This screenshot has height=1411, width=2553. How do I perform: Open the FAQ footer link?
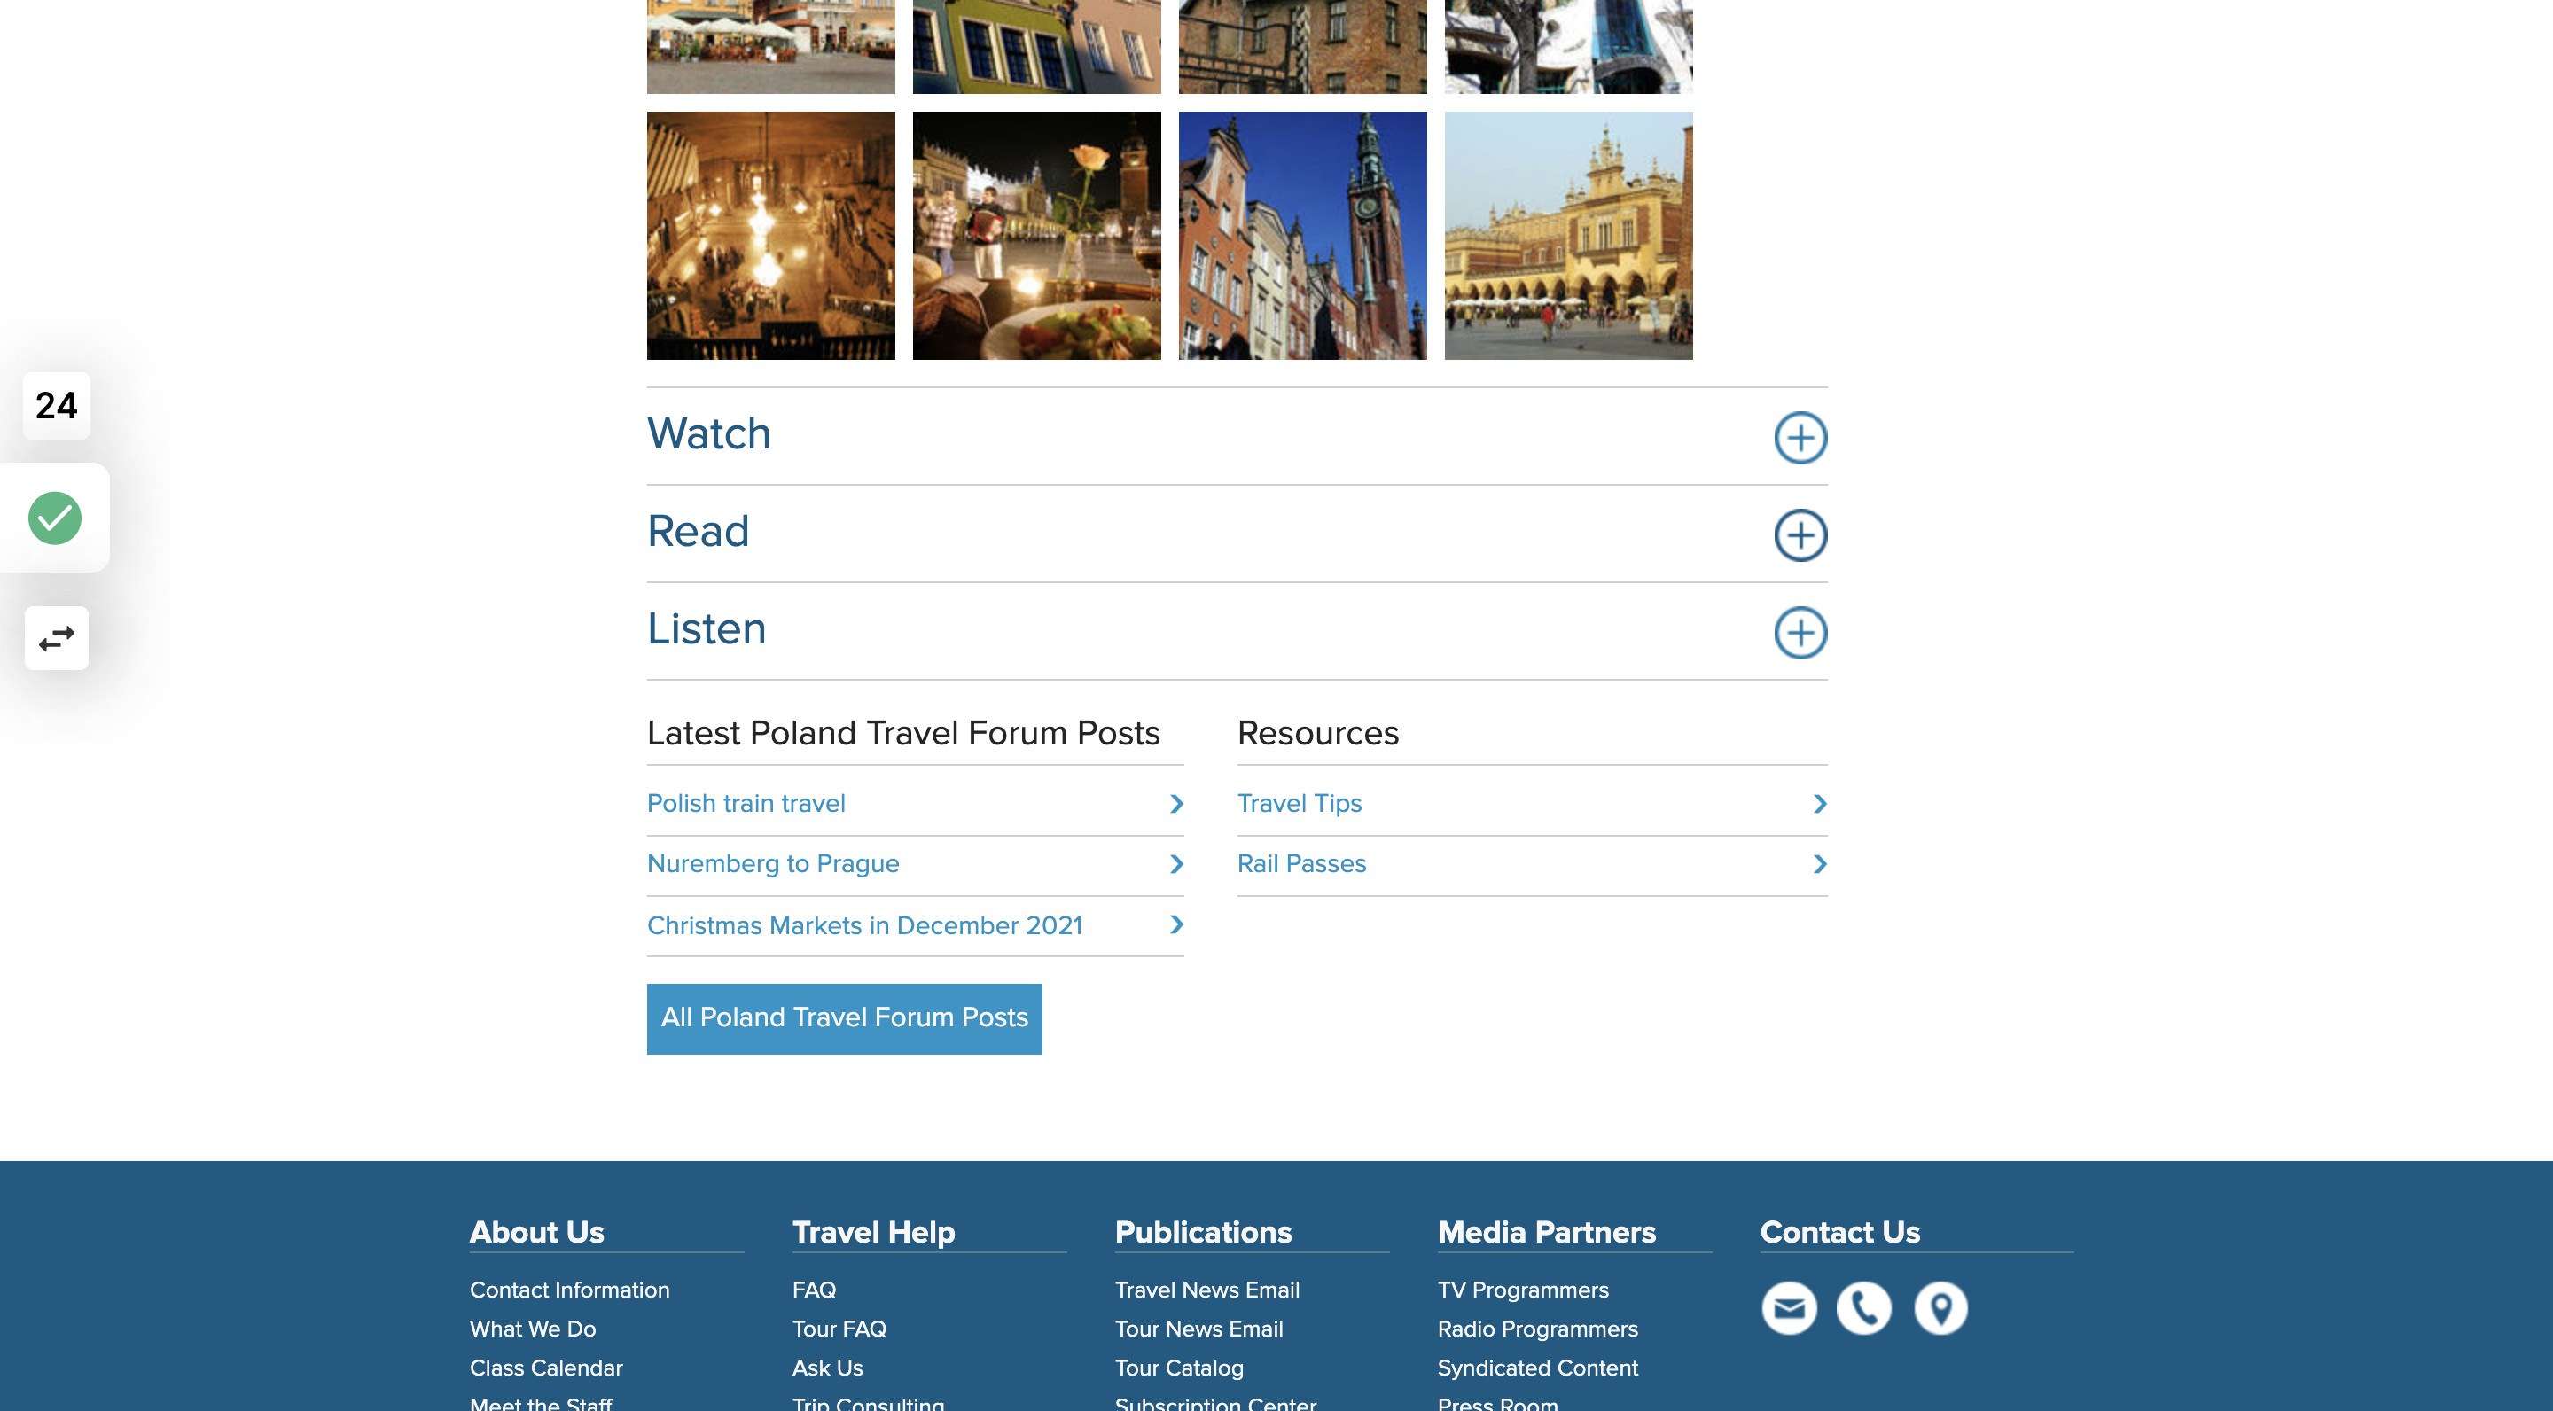point(814,1290)
